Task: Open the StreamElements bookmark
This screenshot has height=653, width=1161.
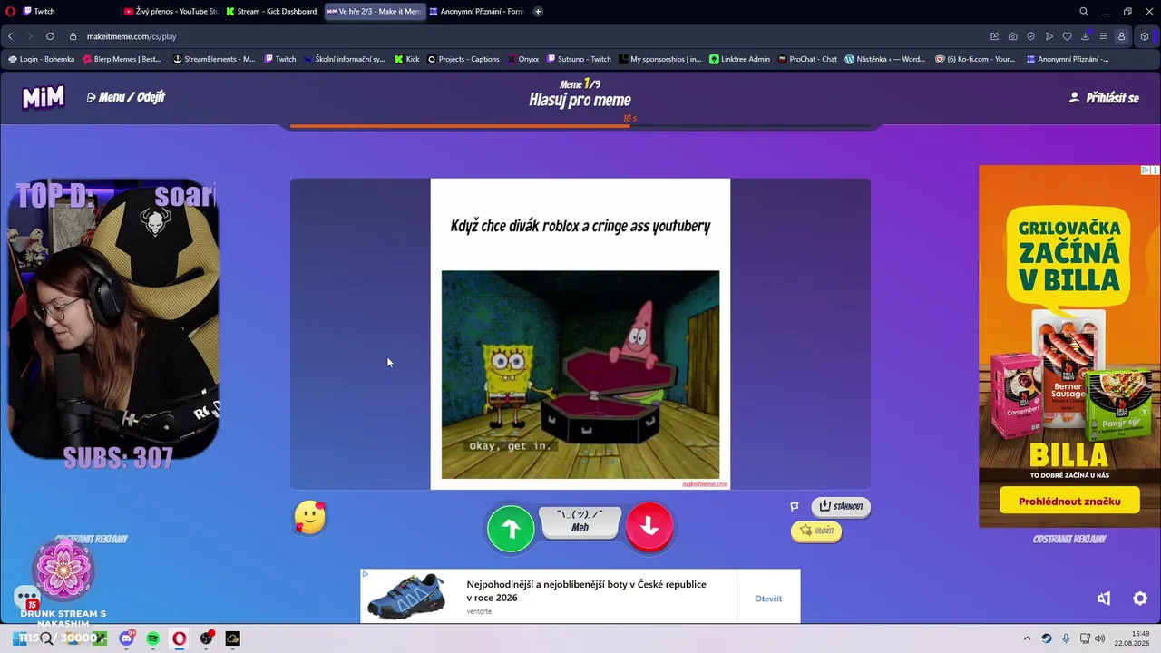Action: tap(213, 59)
